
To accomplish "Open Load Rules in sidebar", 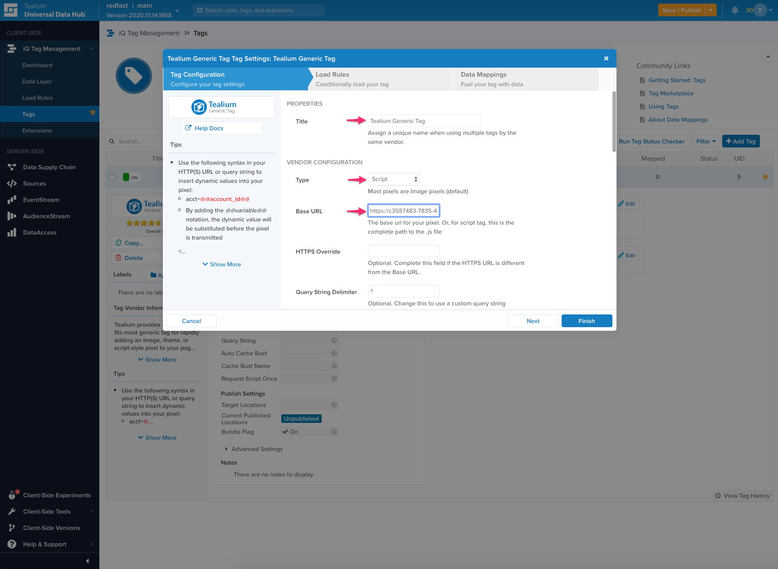I will pos(37,98).
